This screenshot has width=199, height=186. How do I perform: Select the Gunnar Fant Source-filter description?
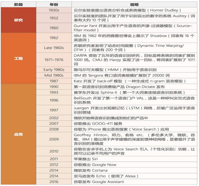coord(134,28)
